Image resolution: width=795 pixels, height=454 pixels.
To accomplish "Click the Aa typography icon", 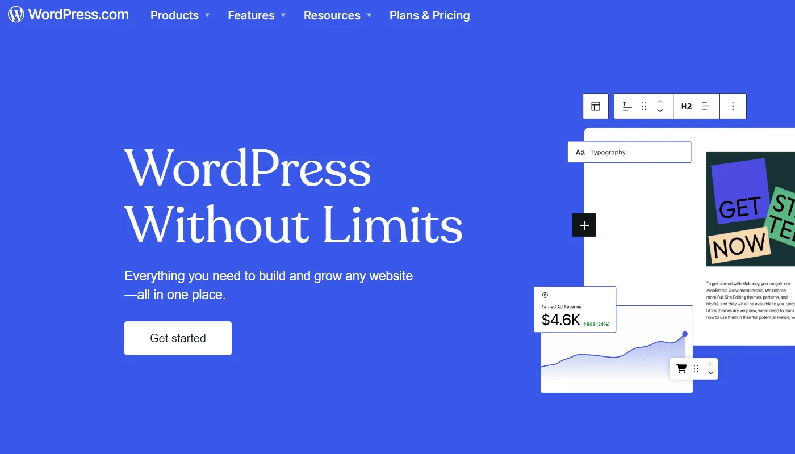I will tap(580, 152).
